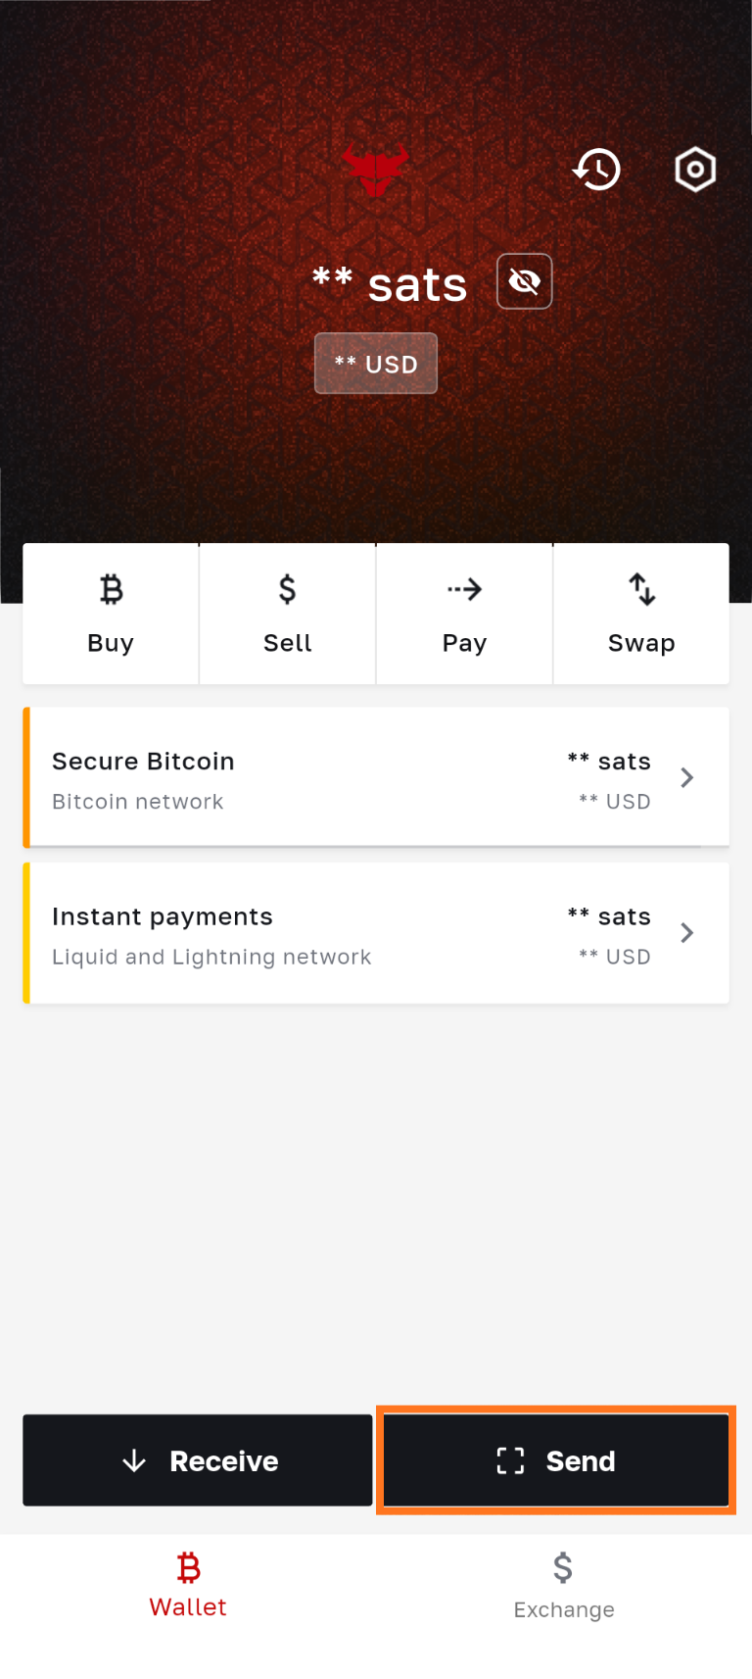Open transaction history clock icon
Screen dimensions: 752x1679
click(596, 170)
